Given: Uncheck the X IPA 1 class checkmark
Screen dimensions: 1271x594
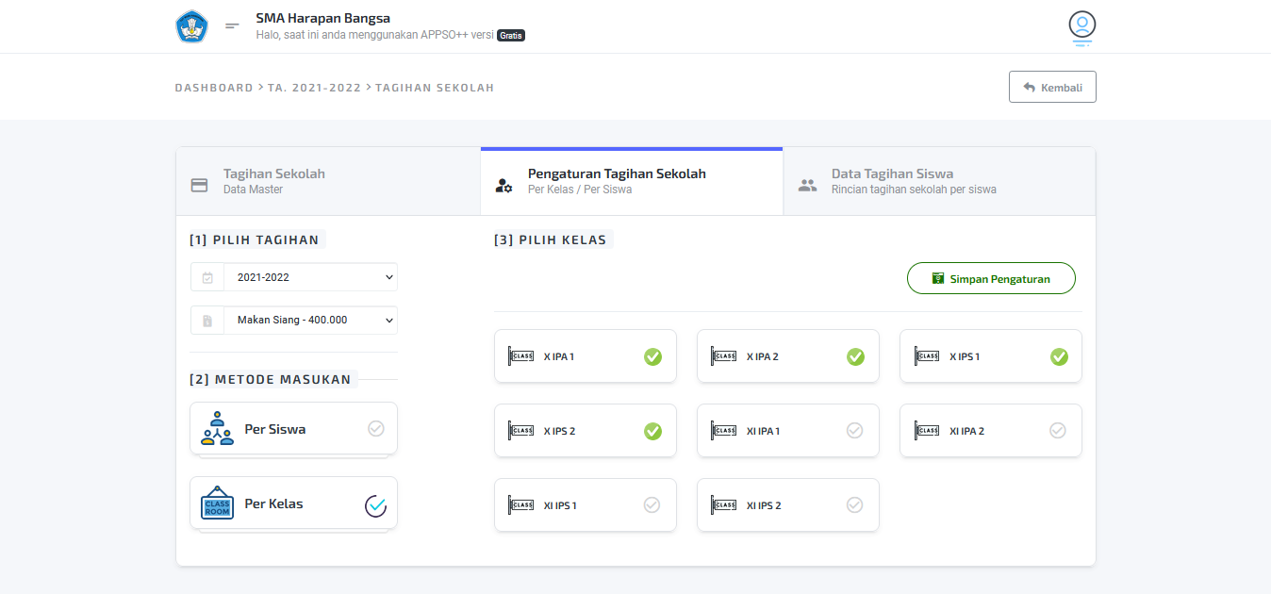Looking at the screenshot, I should [652, 356].
